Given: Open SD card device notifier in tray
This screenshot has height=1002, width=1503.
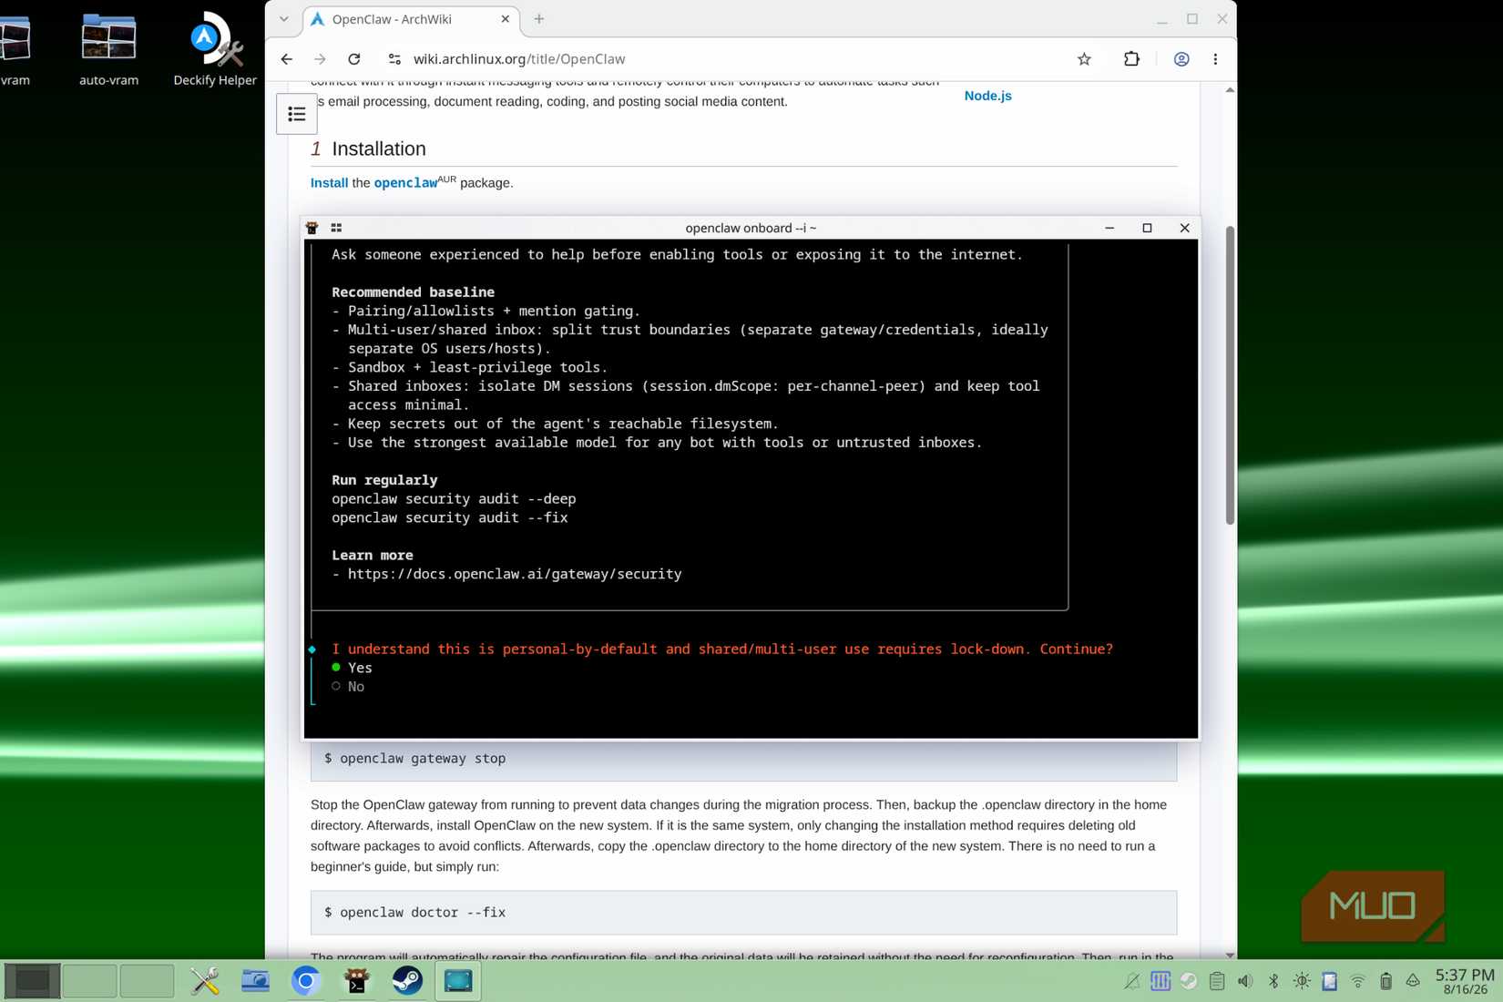Looking at the screenshot, I should [x=1330, y=981].
